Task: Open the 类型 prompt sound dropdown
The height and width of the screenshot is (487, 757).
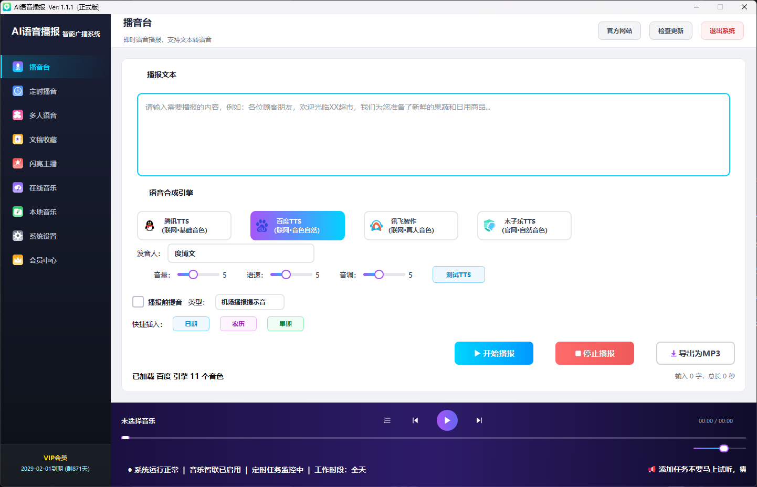Action: (x=250, y=302)
